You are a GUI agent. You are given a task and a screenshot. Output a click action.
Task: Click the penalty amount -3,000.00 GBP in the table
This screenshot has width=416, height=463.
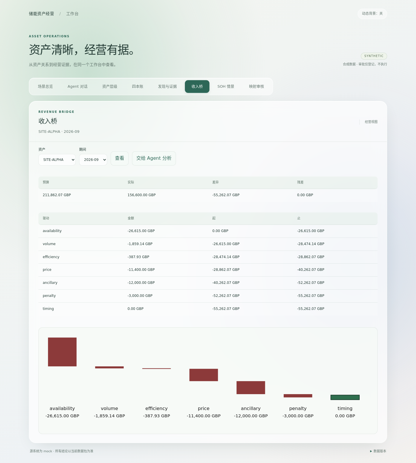click(x=140, y=296)
